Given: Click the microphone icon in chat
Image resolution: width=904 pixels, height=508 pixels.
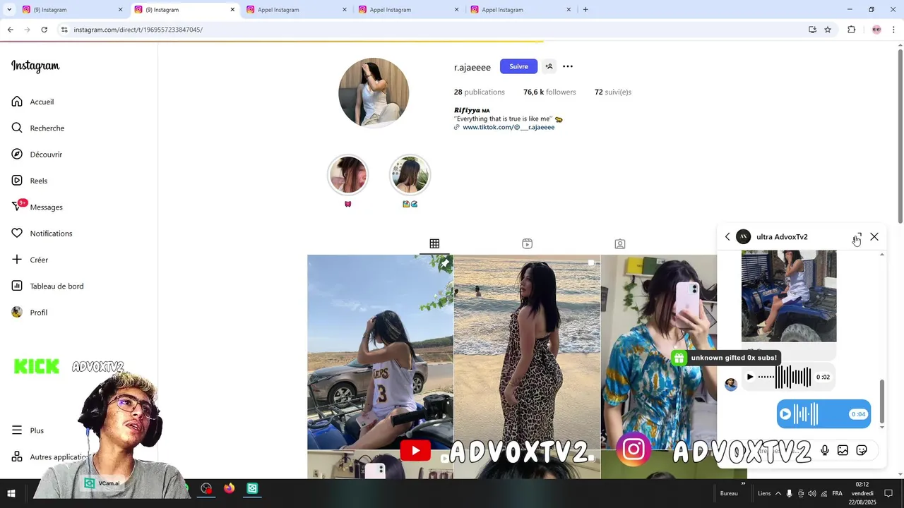Looking at the screenshot, I should pos(824,450).
